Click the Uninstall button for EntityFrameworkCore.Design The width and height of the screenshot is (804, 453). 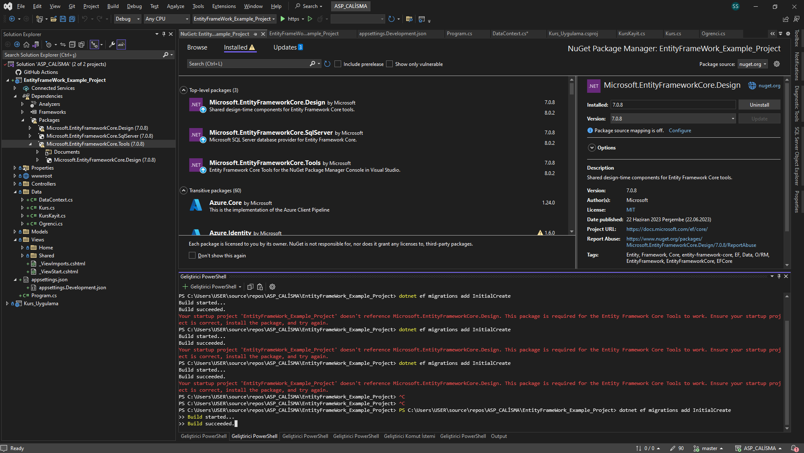760,105
